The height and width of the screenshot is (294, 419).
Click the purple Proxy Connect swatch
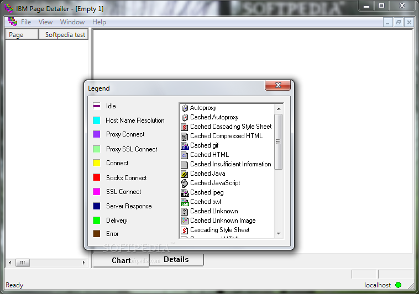tap(97, 134)
